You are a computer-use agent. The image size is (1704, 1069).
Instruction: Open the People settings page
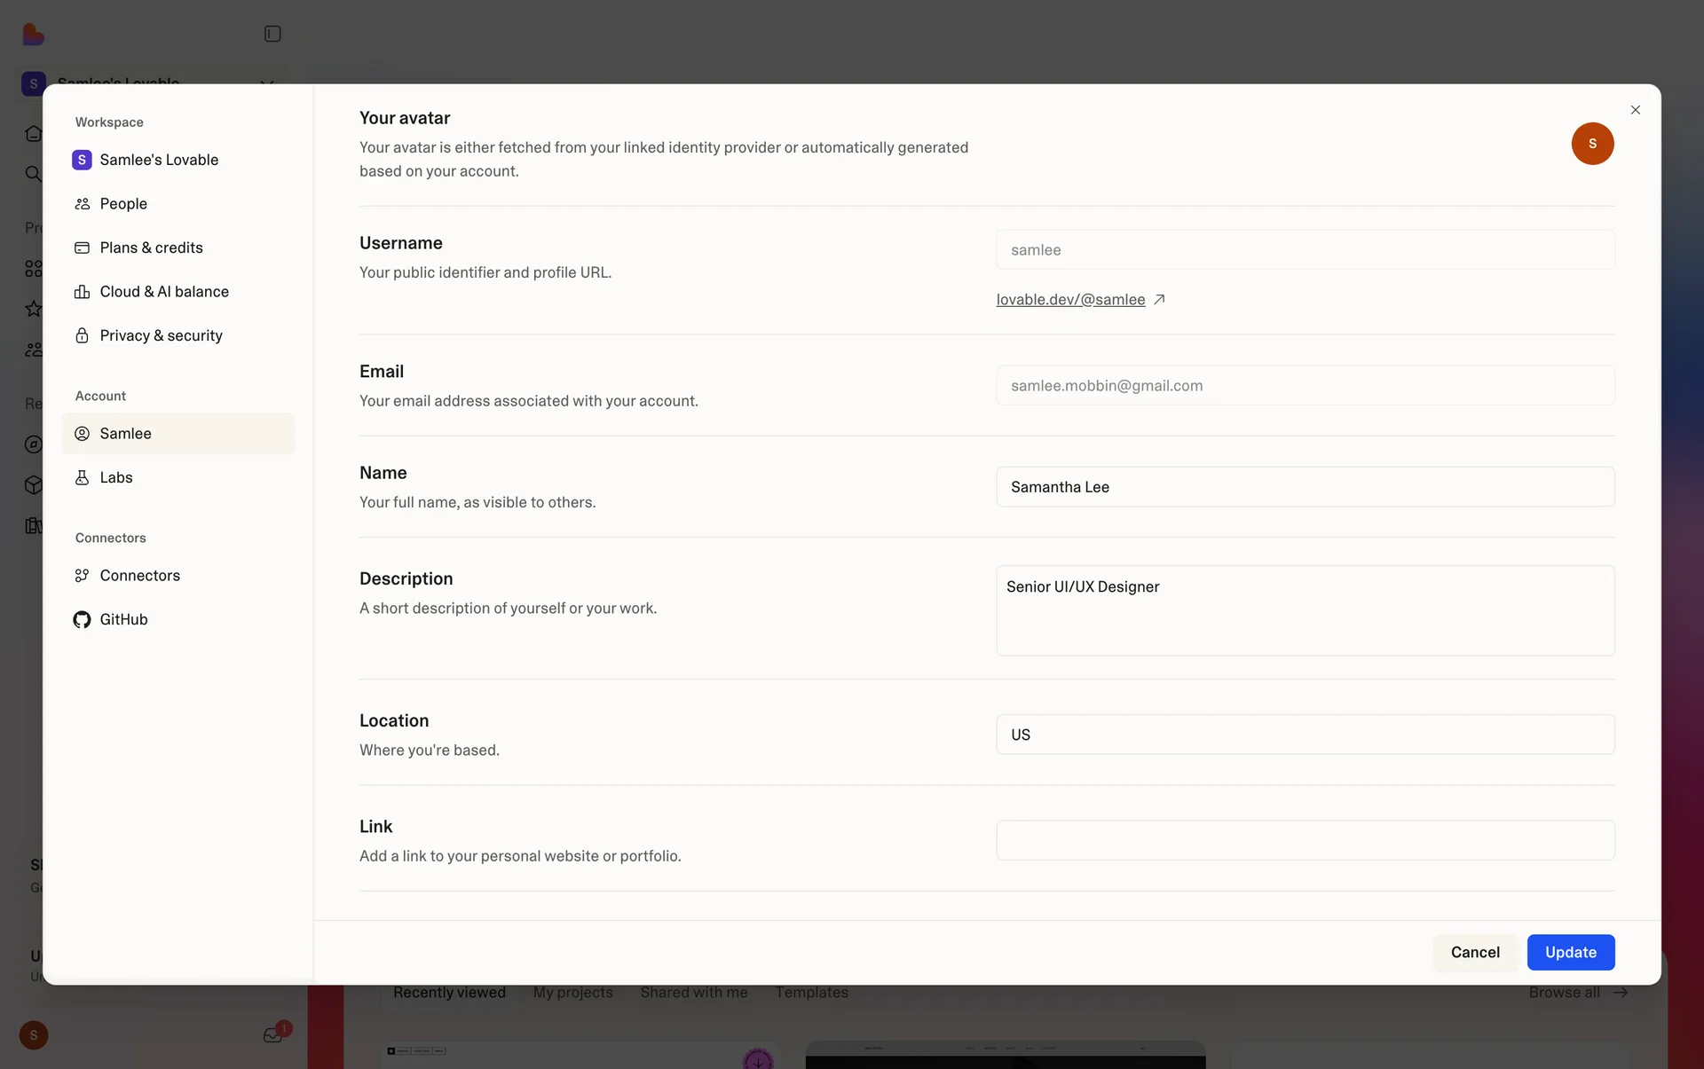123,204
